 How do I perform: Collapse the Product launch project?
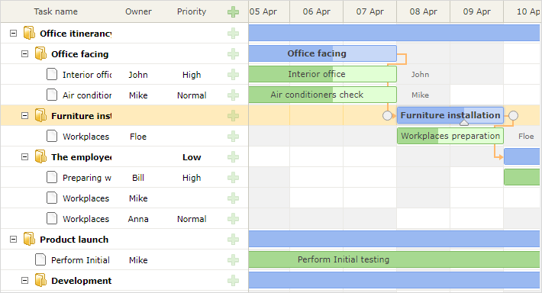tap(13, 240)
